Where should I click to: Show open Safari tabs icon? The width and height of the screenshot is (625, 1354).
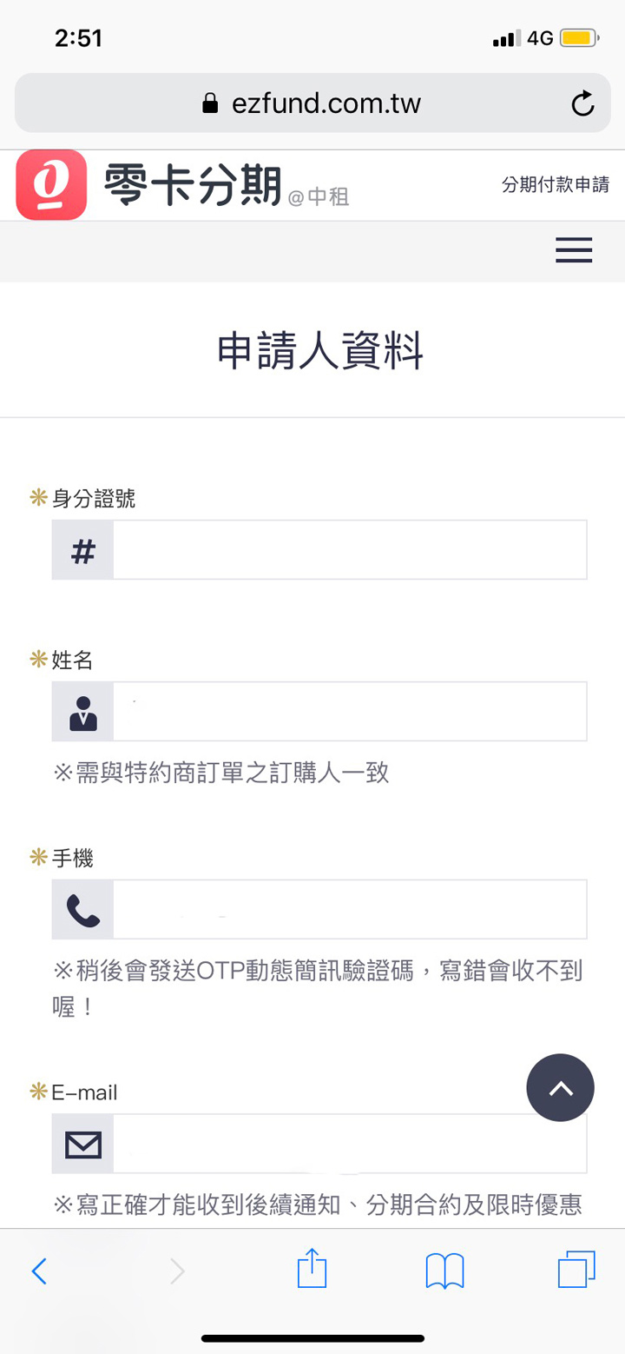(576, 1270)
